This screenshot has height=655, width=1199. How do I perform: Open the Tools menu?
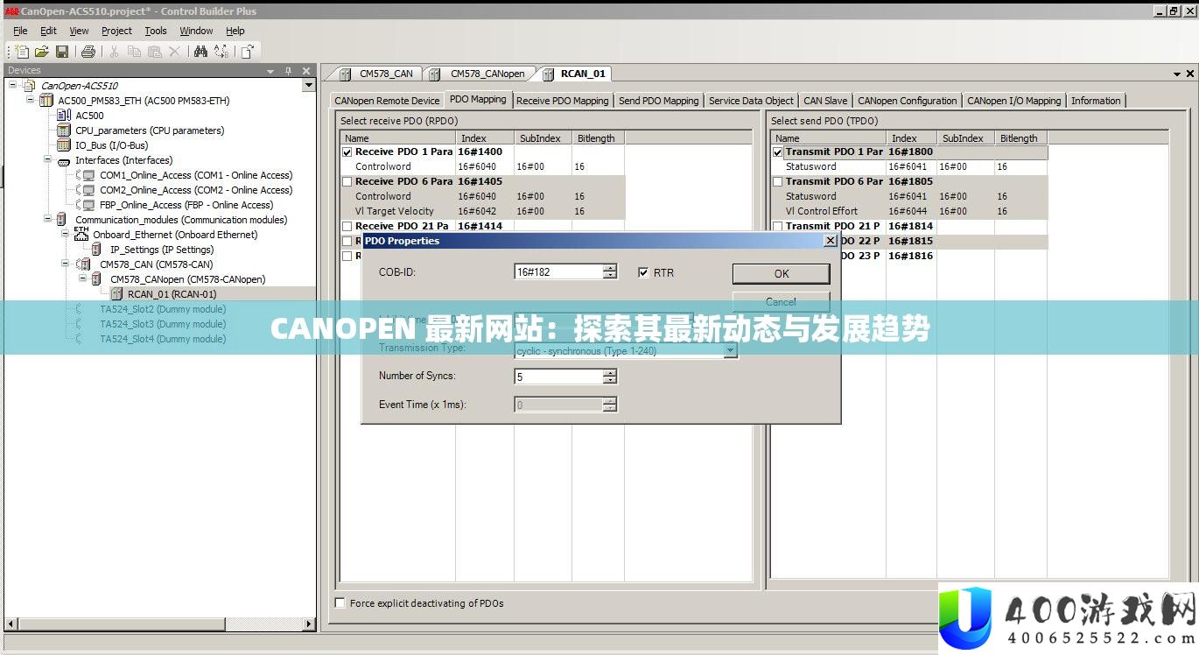point(156,31)
